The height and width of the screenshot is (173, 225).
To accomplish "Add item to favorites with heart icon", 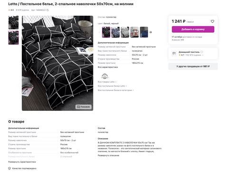I will pyautogui.click(x=212, y=21).
